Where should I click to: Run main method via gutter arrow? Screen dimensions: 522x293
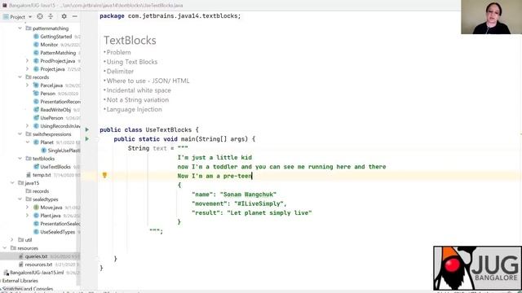(87, 139)
